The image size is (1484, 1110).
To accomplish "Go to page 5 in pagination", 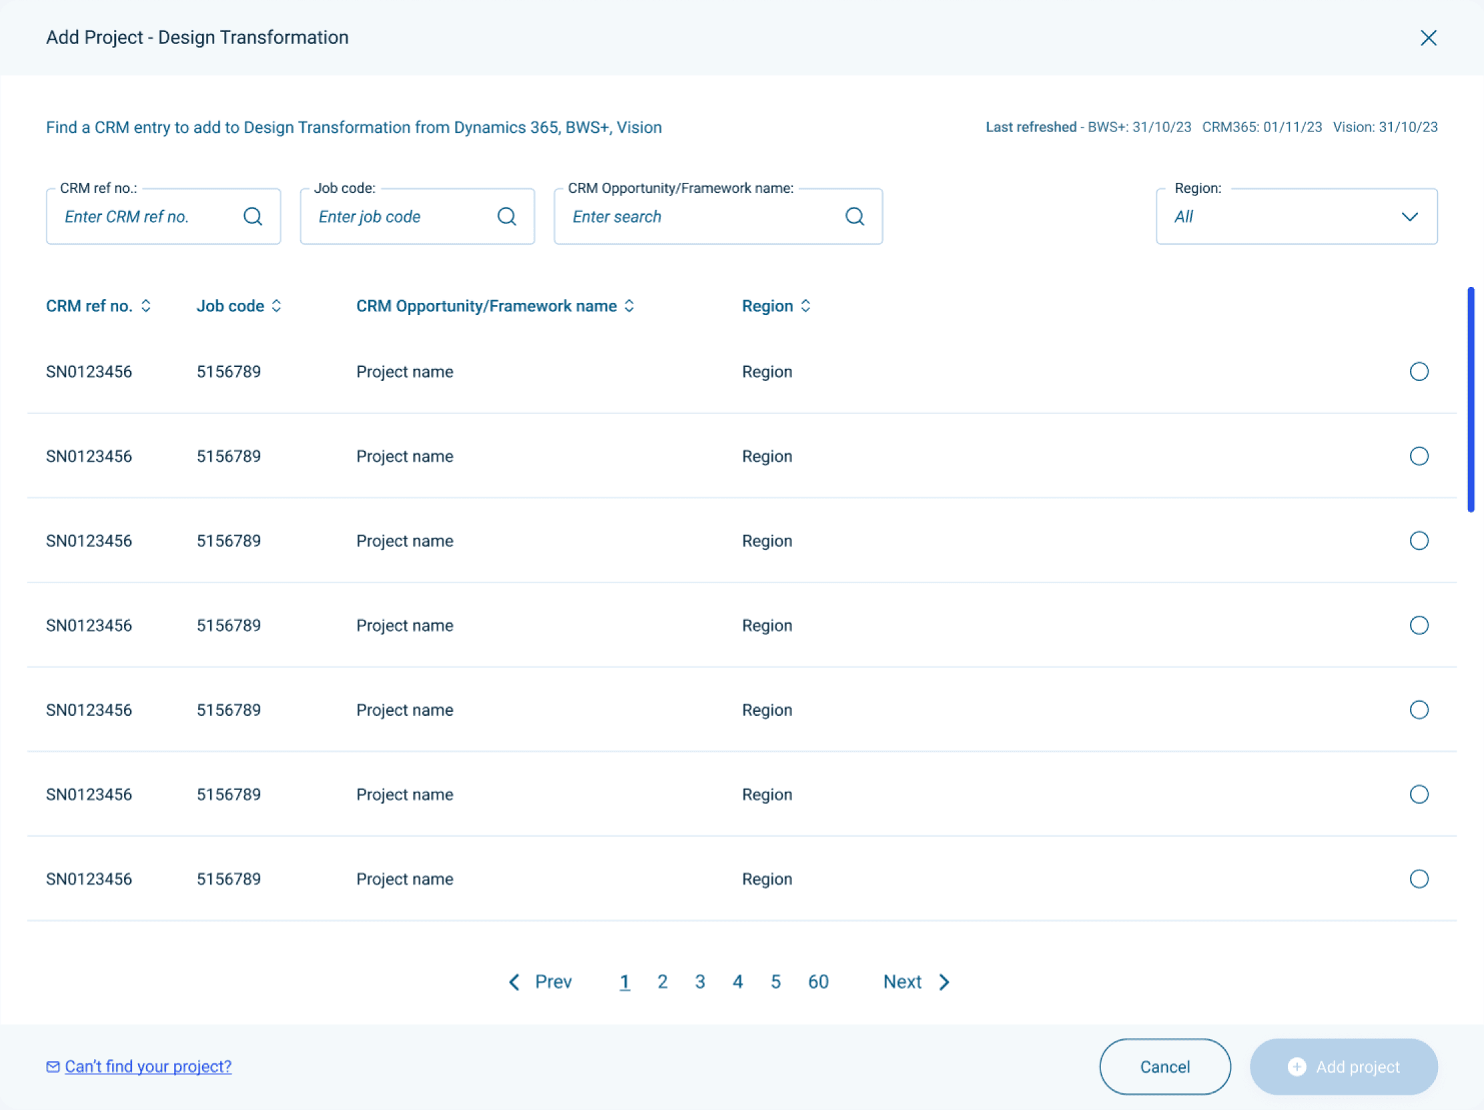I will 775,982.
